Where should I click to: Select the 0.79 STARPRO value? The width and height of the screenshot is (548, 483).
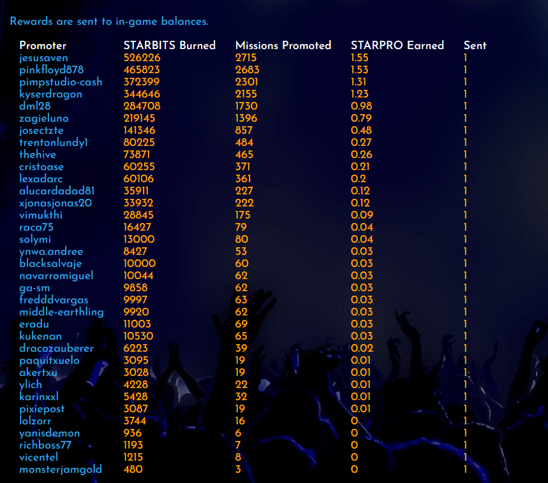click(361, 119)
